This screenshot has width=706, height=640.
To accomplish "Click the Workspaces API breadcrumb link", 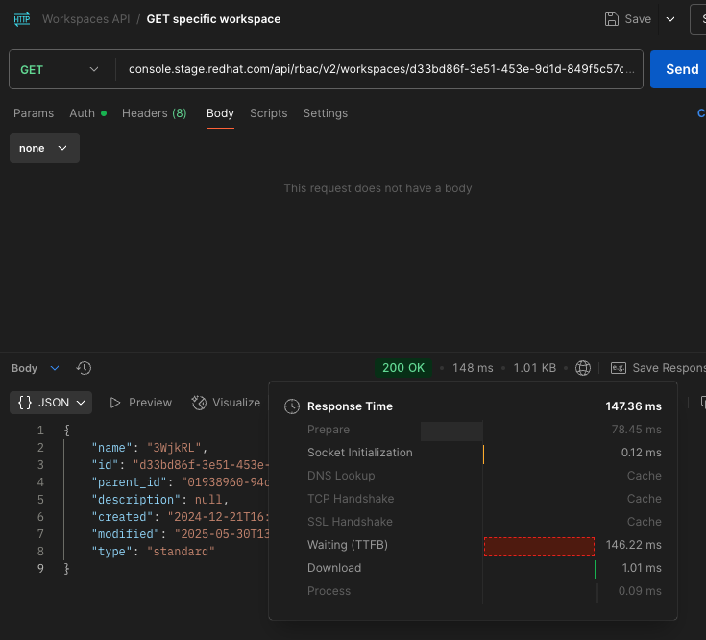I will click(85, 19).
